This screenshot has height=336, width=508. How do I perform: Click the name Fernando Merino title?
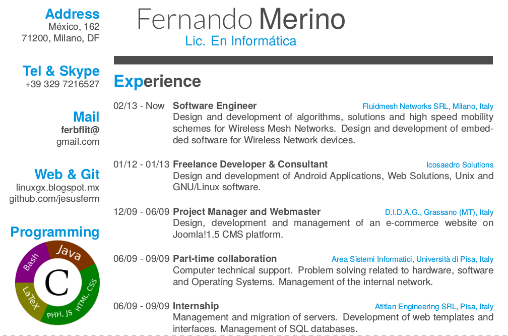241,19
